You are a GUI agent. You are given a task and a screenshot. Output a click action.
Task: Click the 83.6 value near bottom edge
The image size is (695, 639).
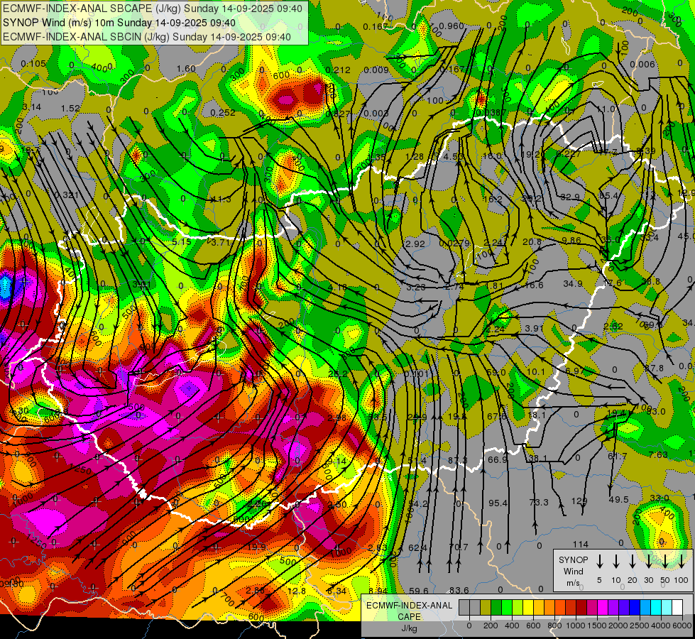(x=459, y=590)
